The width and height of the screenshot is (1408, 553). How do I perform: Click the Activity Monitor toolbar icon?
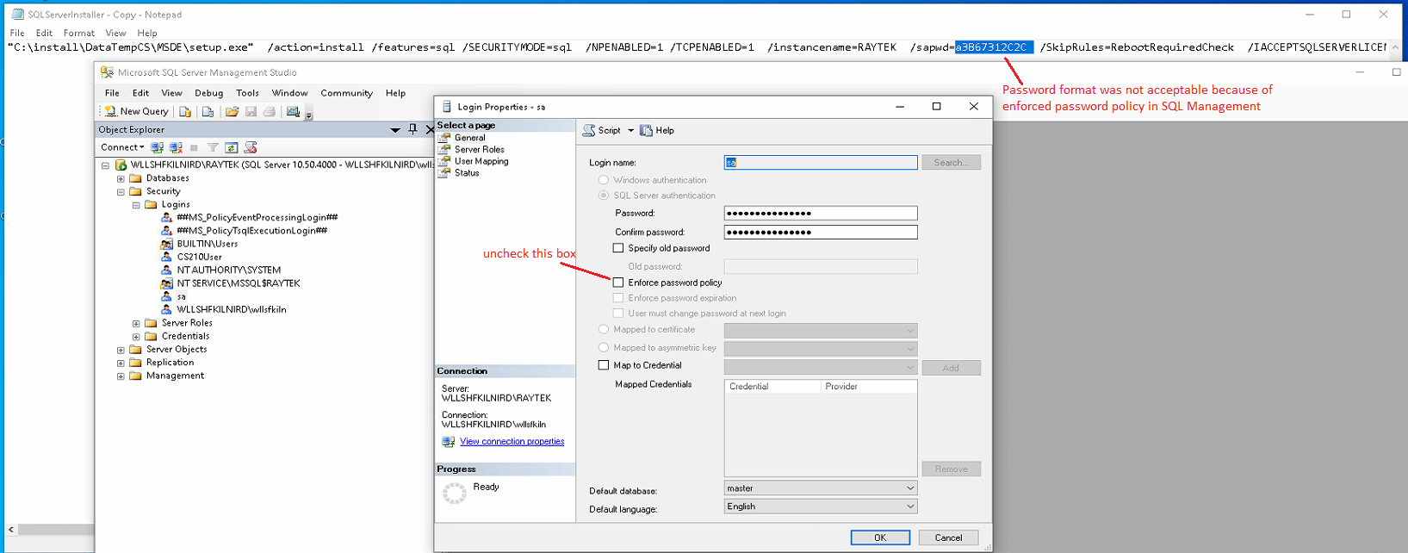click(293, 111)
